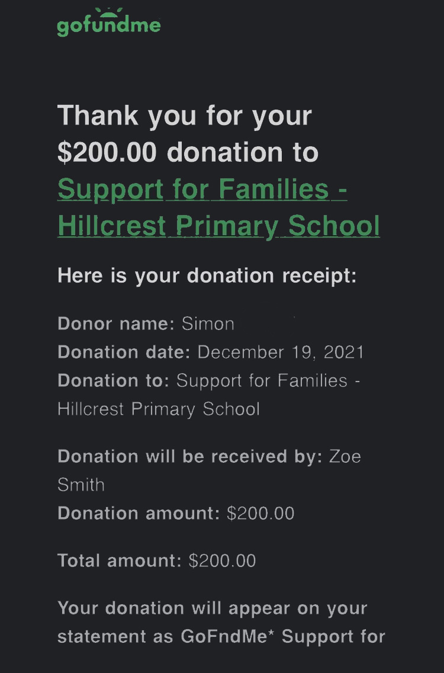Click "Here is your donation receipt:" text

tap(207, 275)
